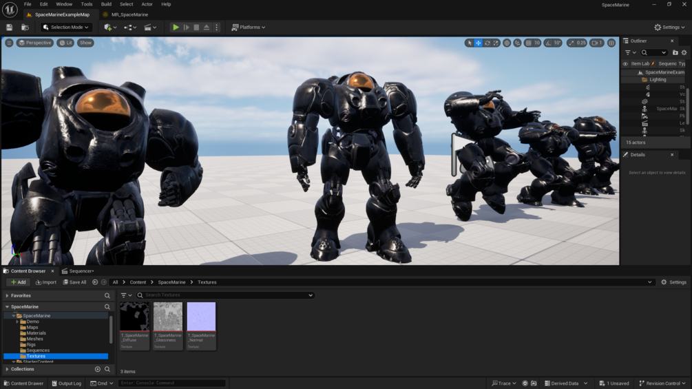Open grid snap value 10 menu
The width and height of the screenshot is (692, 389).
click(x=537, y=43)
